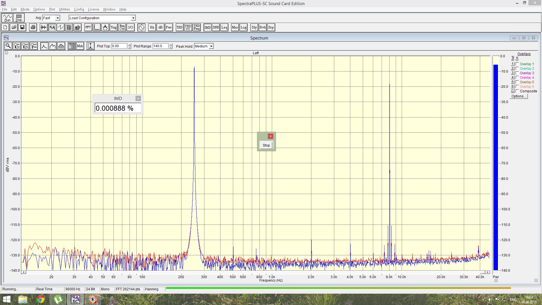Viewport: 542px width, 305px height.
Task: Select the bar graph plot style icon
Action: pos(61,46)
